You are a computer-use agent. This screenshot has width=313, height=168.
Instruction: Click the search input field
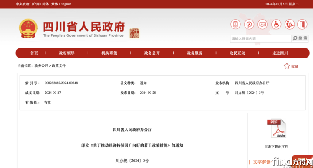(x=260, y=39)
